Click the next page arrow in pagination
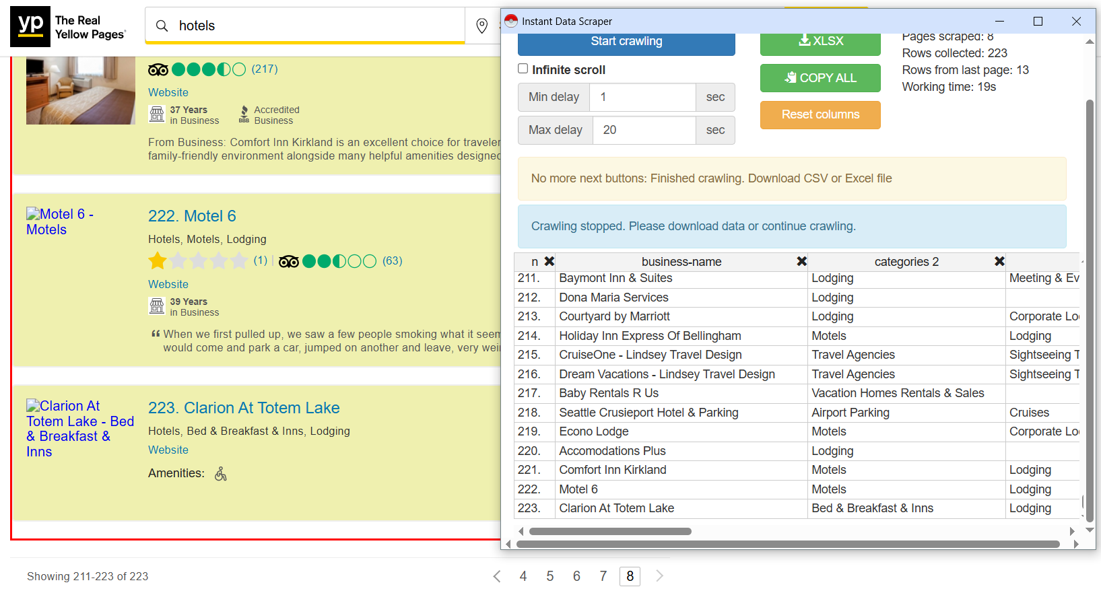Screen dimensions: 1101x593 [660, 575]
